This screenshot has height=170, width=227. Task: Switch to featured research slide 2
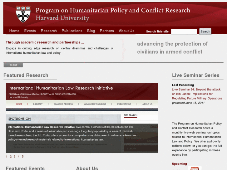(11, 157)
